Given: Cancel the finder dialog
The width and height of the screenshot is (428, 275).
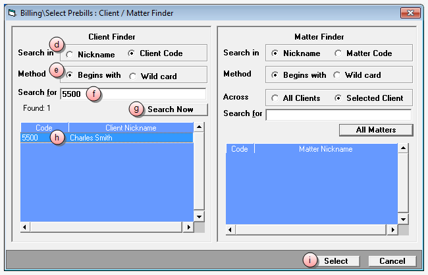Looking at the screenshot, I should coord(392,260).
